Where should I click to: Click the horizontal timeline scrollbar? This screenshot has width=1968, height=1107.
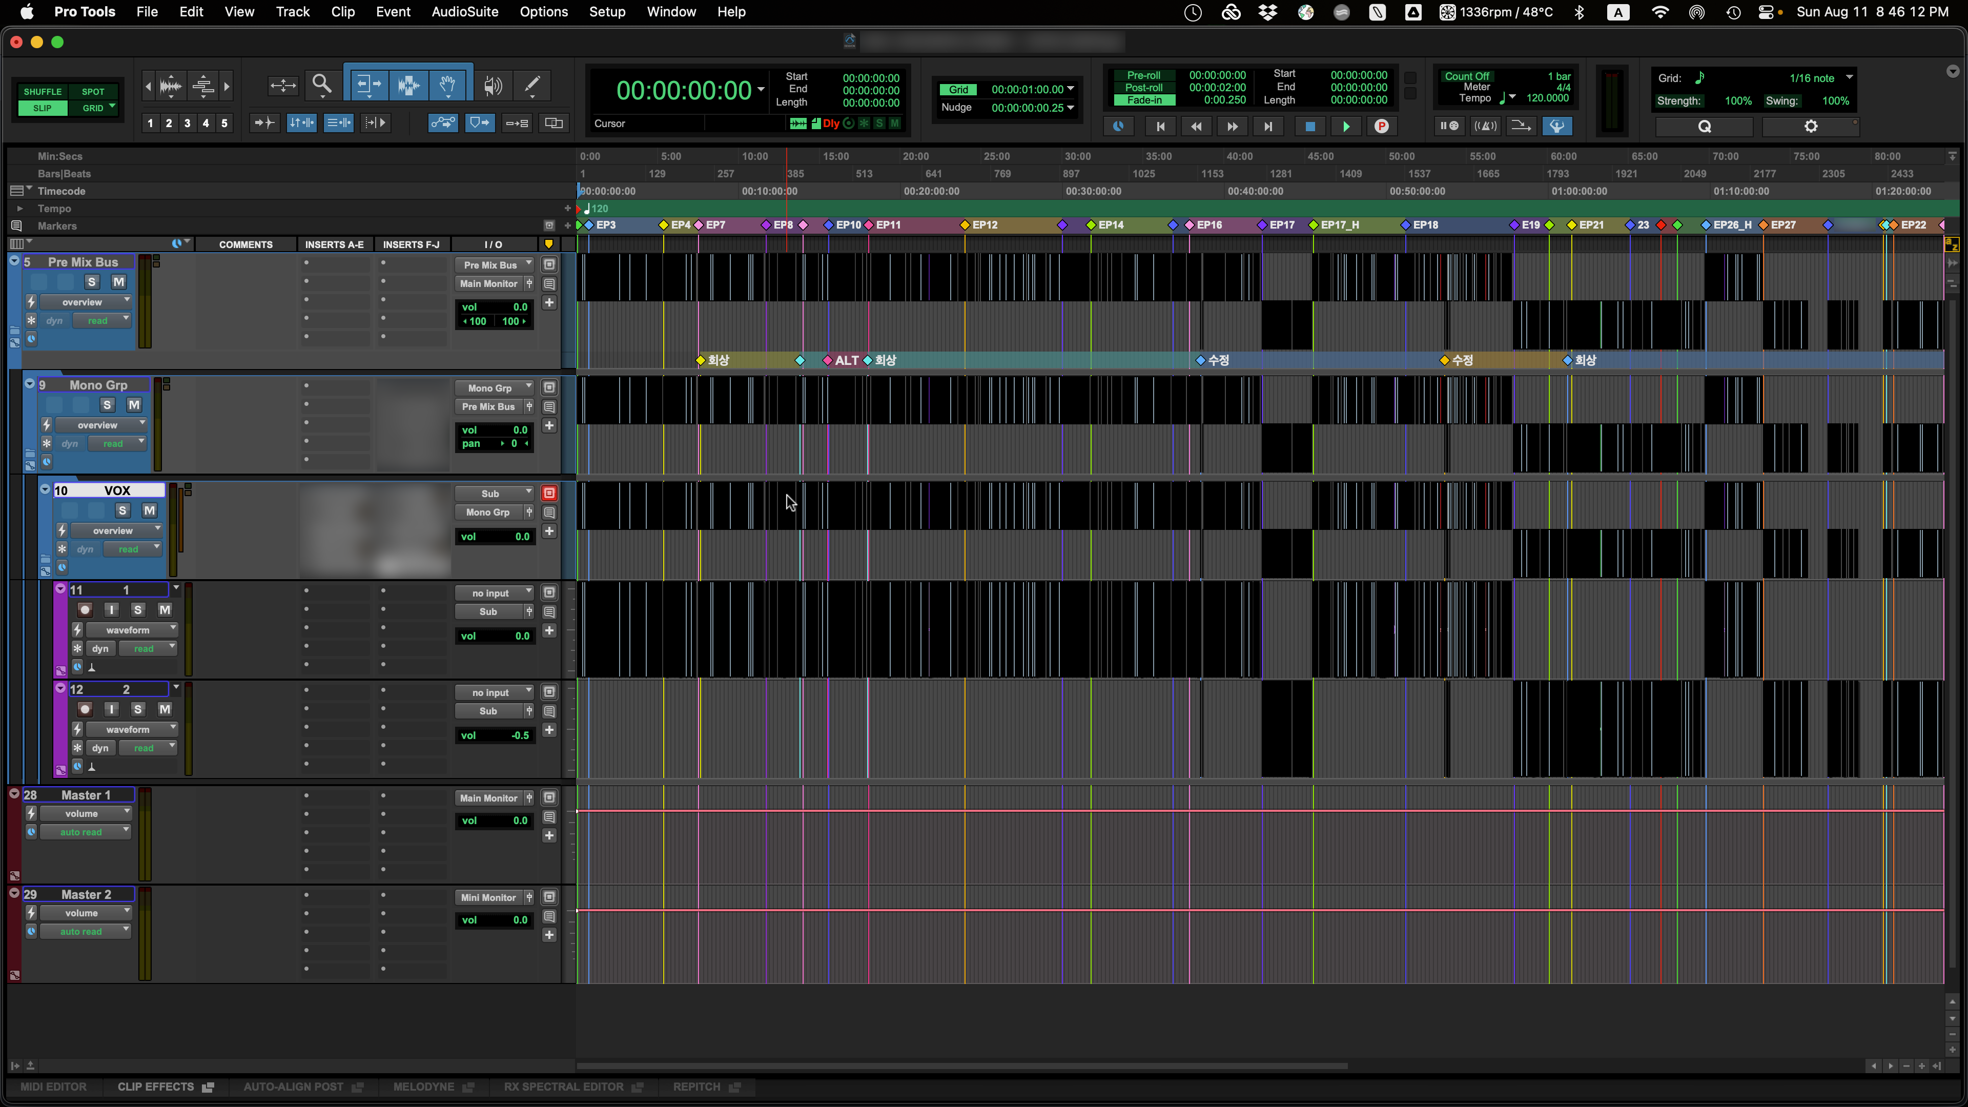pyautogui.click(x=962, y=1066)
